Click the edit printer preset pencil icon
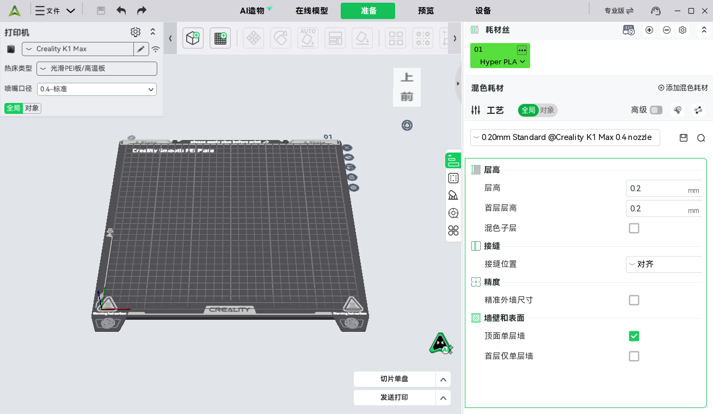The image size is (713, 414). click(141, 49)
